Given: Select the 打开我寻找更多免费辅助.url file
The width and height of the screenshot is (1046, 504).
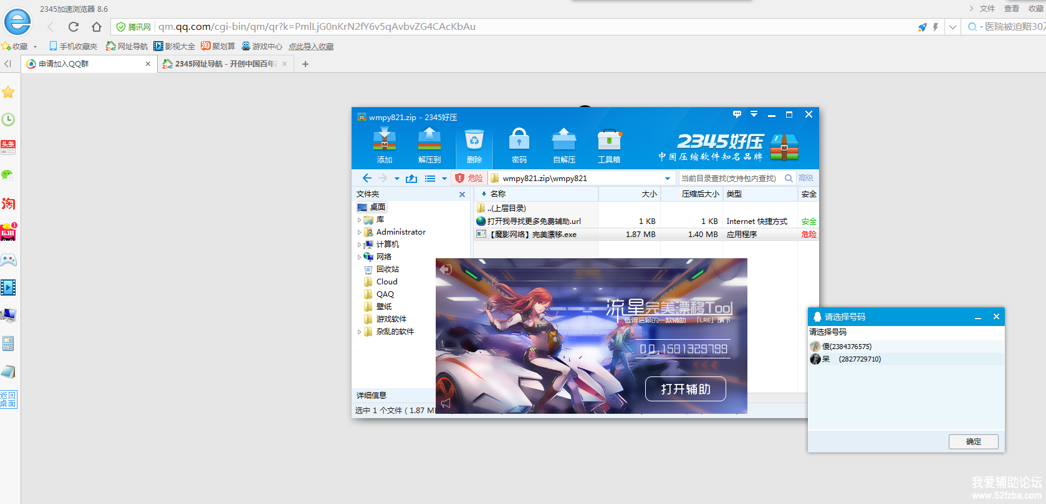Looking at the screenshot, I should click(x=646, y=222).
